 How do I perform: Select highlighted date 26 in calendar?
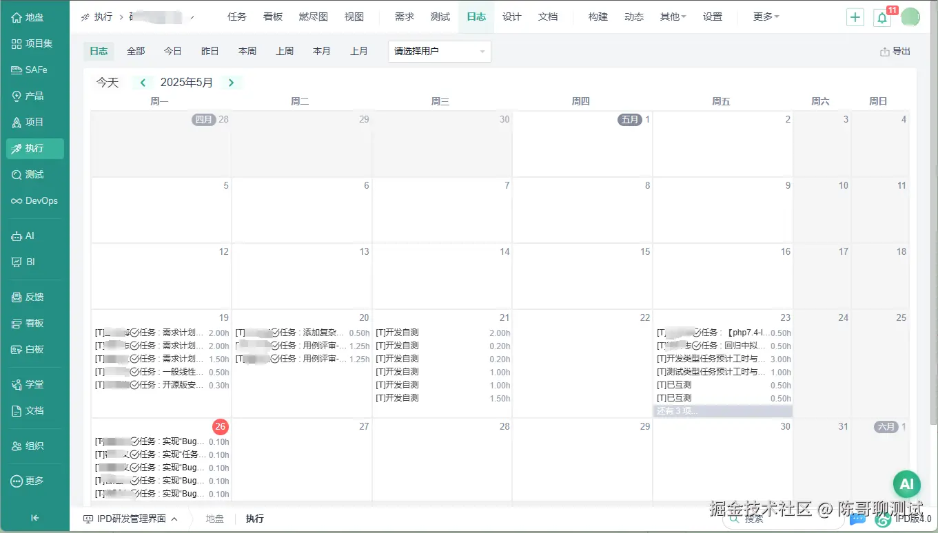coord(220,426)
